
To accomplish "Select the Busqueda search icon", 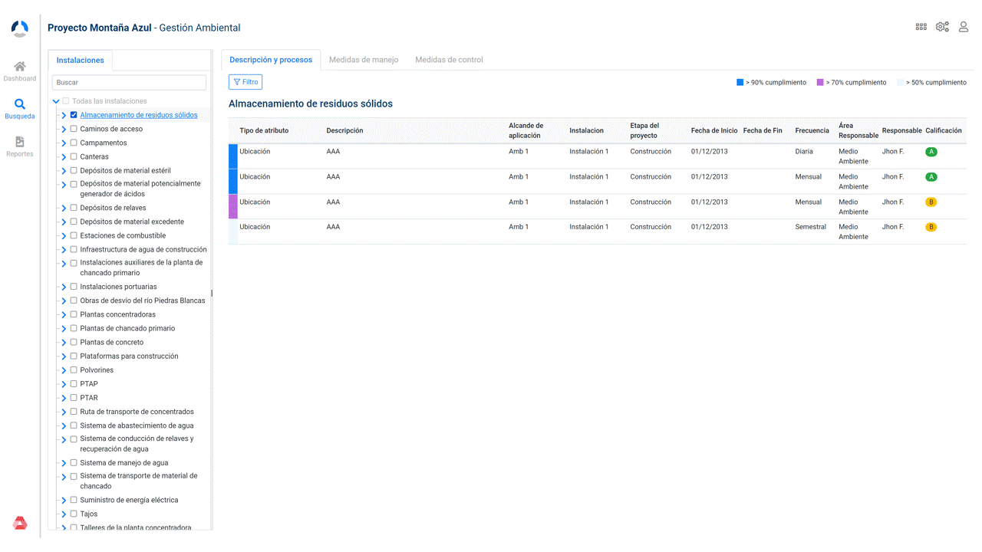I will 20,105.
